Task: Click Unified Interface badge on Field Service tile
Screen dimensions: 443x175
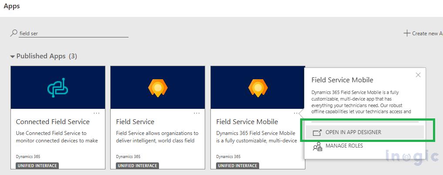Action: click(137, 166)
